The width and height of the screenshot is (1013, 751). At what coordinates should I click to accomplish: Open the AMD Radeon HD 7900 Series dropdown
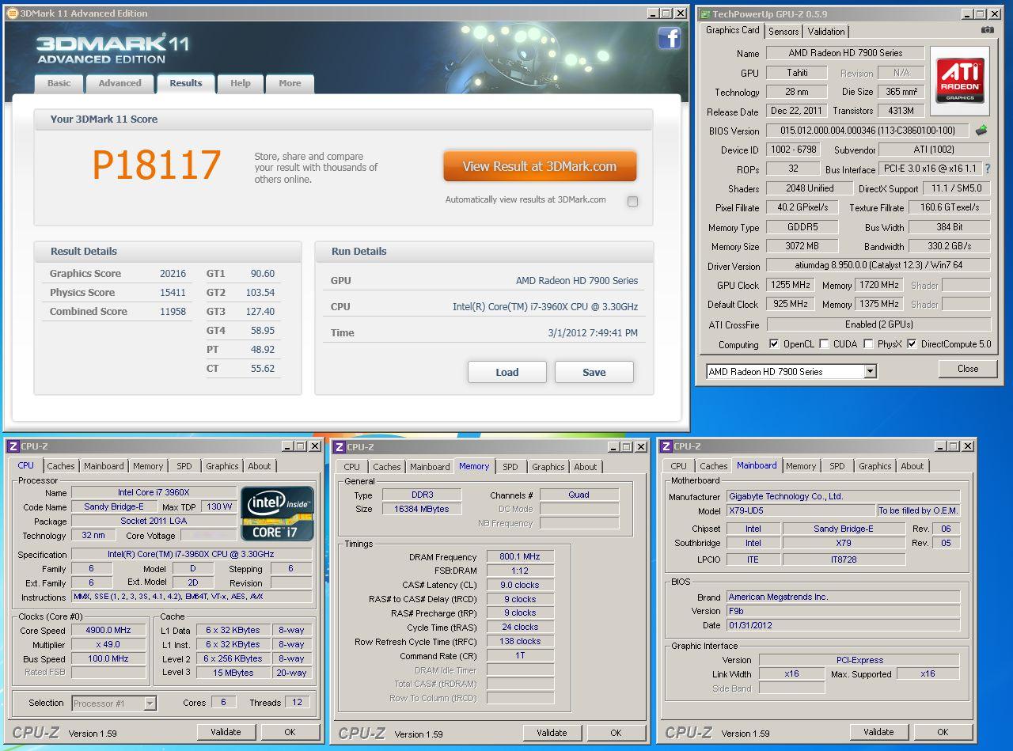click(x=870, y=371)
